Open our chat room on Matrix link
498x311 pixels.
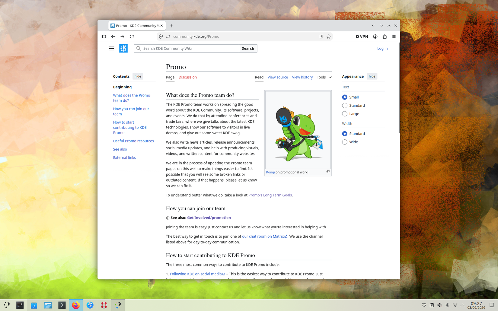[x=264, y=236]
